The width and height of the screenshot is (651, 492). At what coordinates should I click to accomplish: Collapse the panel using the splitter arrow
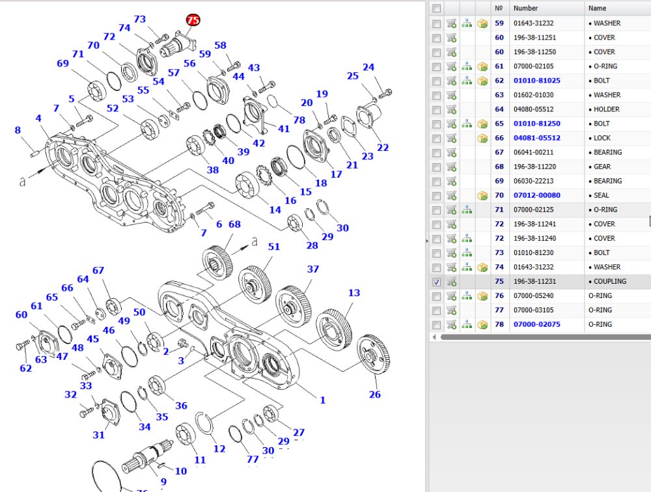[427, 241]
